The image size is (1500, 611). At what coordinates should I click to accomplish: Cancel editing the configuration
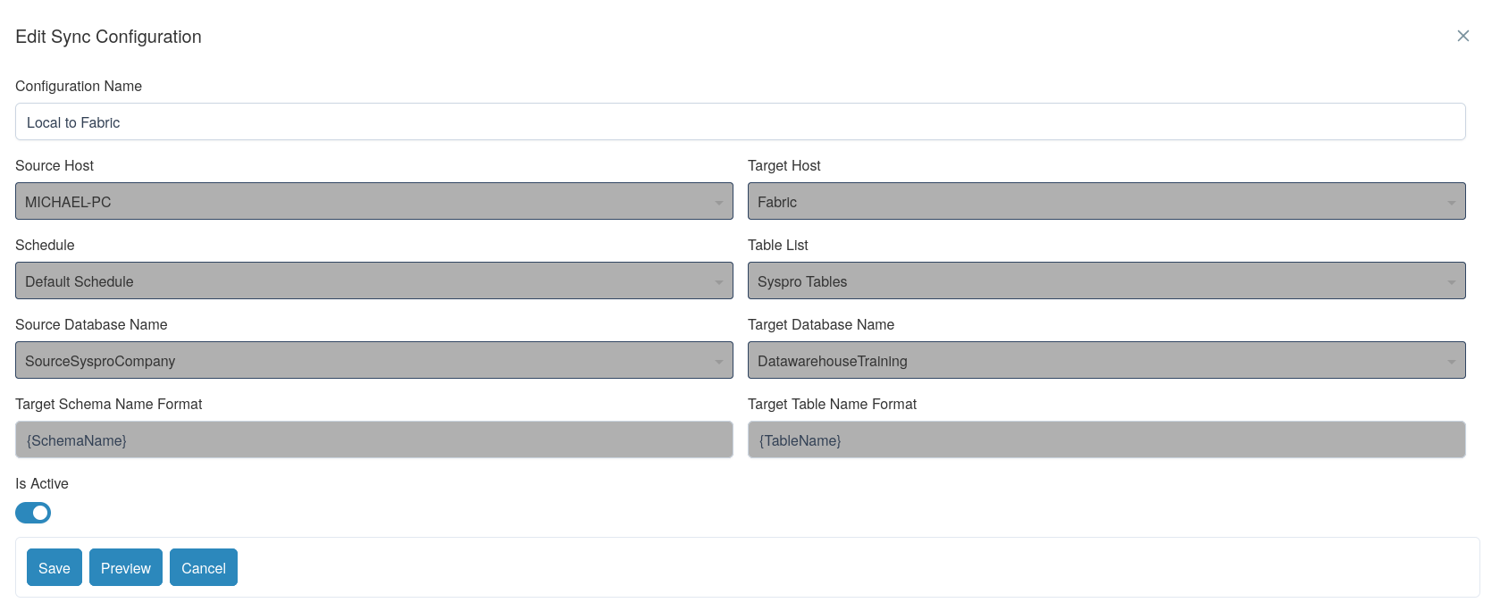(x=204, y=567)
